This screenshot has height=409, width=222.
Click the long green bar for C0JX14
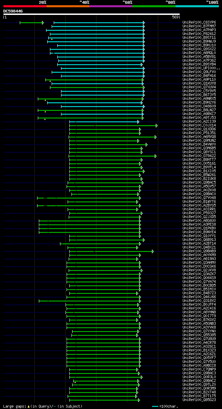point(113,125)
